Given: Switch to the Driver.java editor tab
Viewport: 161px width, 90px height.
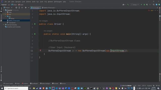Looking at the screenshot, I should (x=36, y=8).
